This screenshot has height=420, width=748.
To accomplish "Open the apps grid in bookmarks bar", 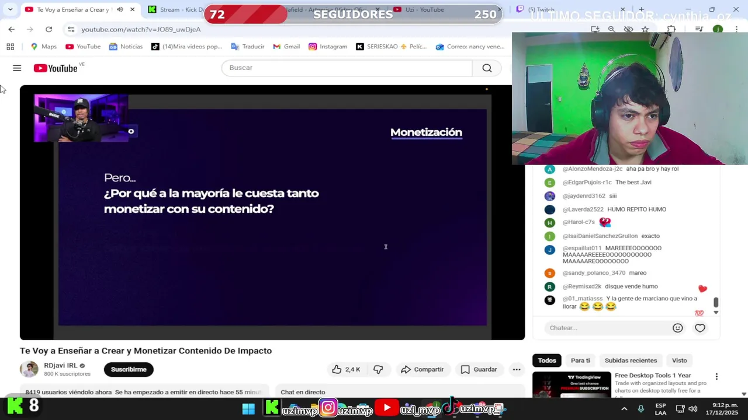I will click(10, 47).
